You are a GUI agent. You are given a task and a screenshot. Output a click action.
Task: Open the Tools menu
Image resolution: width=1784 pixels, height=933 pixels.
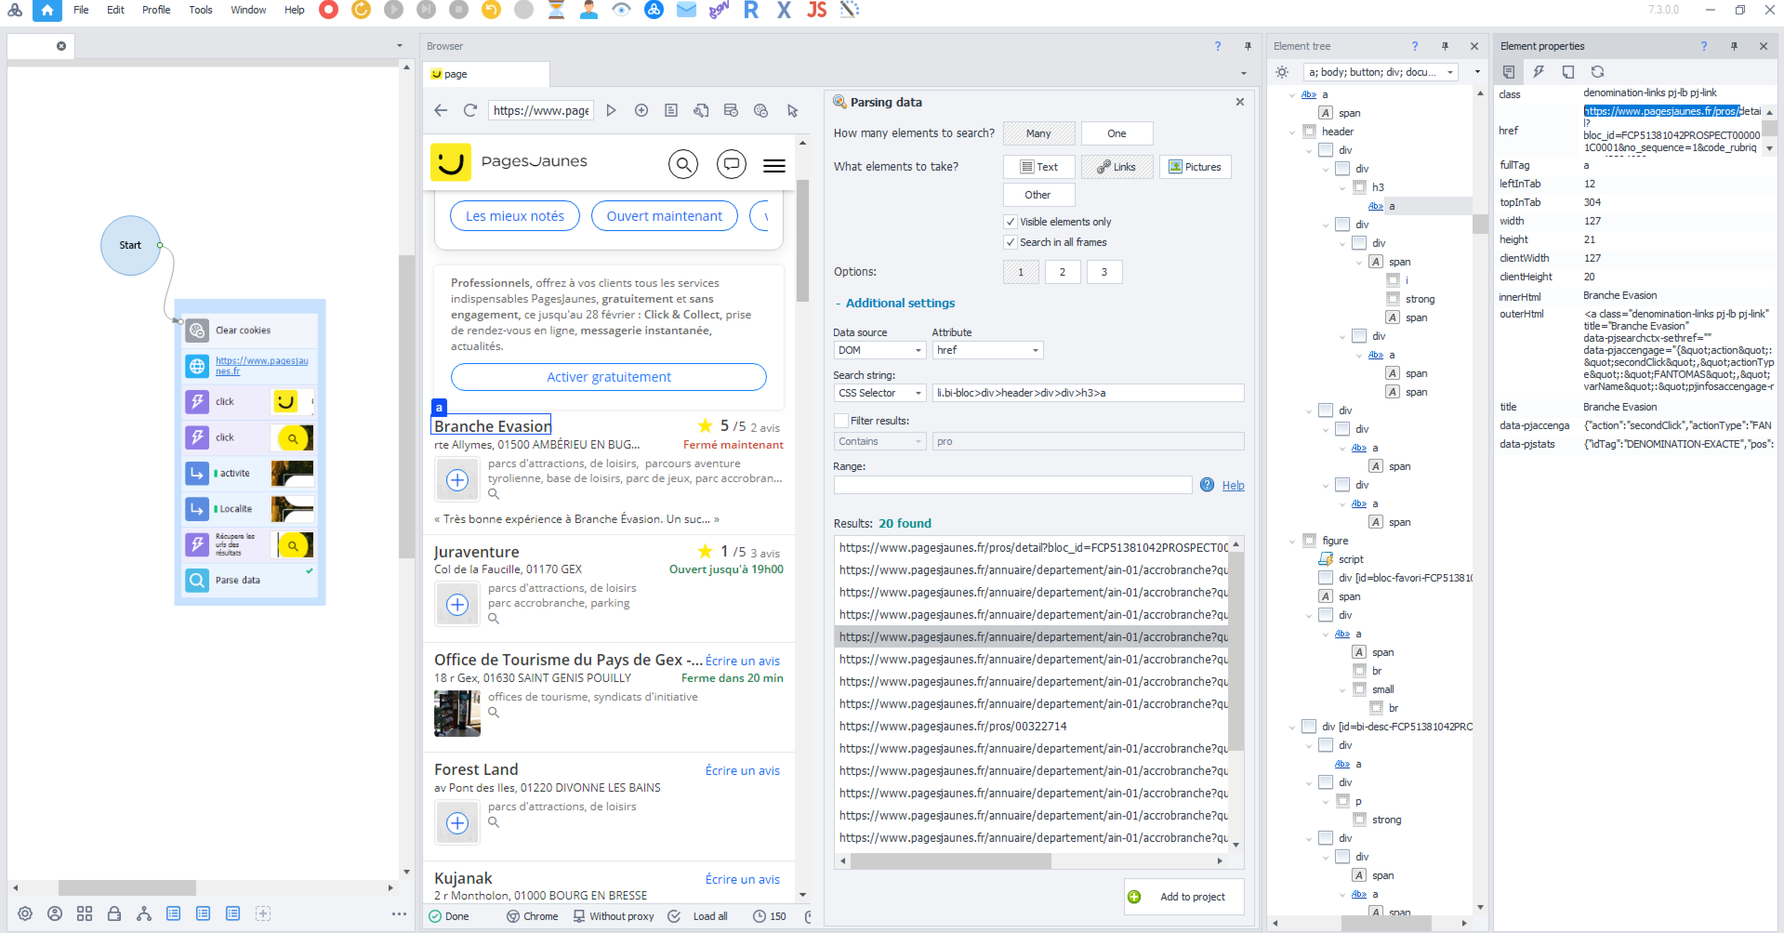click(x=201, y=10)
